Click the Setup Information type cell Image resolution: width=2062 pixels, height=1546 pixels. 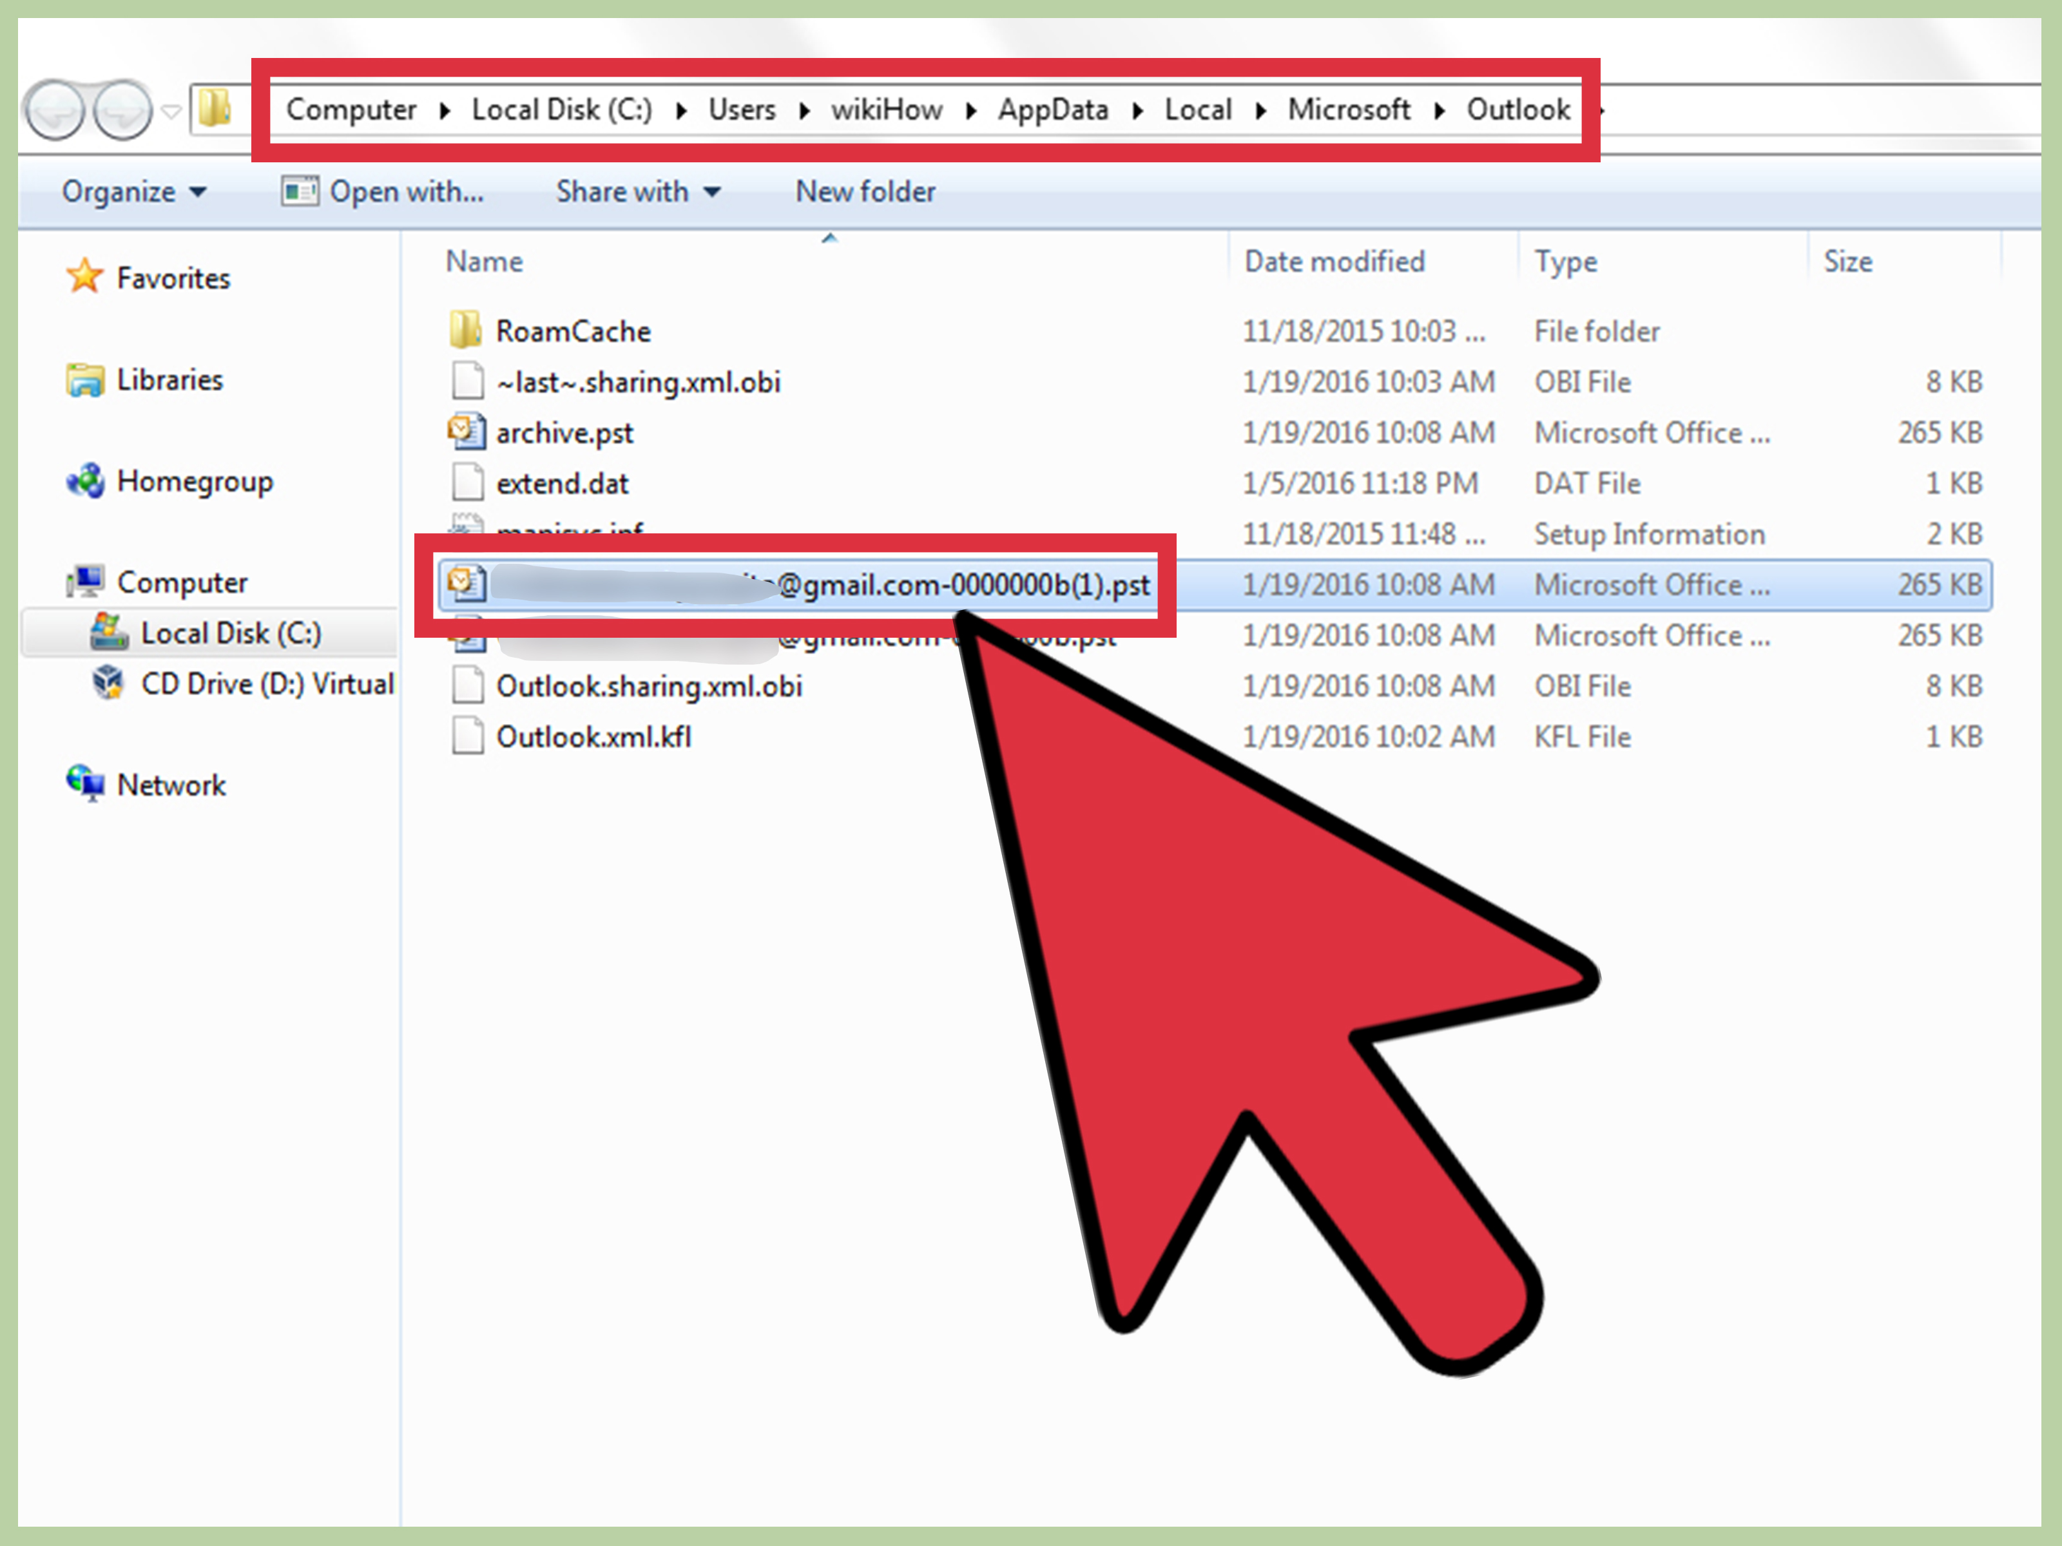(x=1650, y=535)
